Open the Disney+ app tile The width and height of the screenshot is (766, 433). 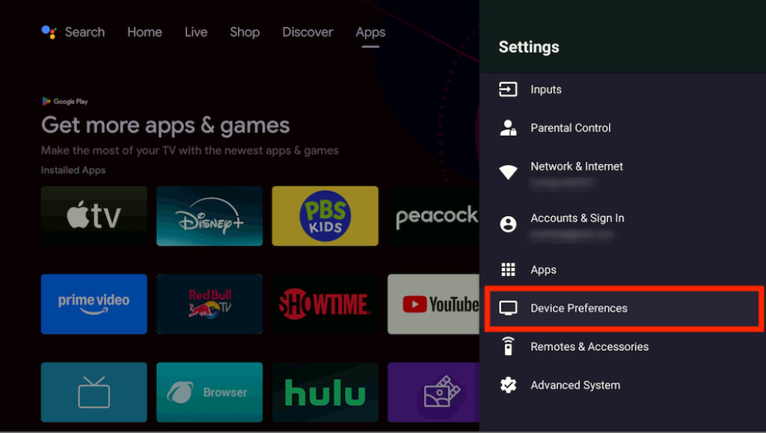(x=209, y=216)
